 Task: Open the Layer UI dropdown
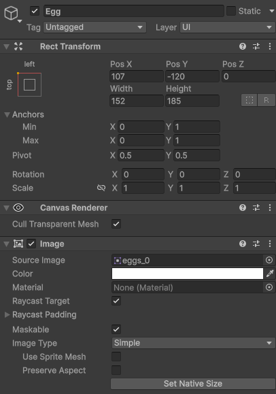(x=227, y=27)
